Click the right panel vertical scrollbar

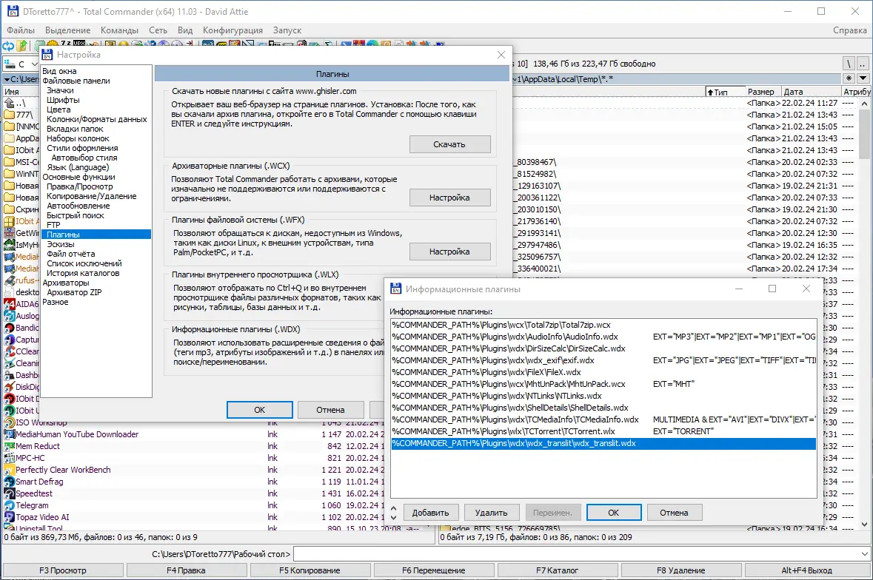coord(864,314)
